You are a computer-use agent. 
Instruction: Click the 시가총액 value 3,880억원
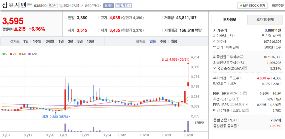point(273,30)
